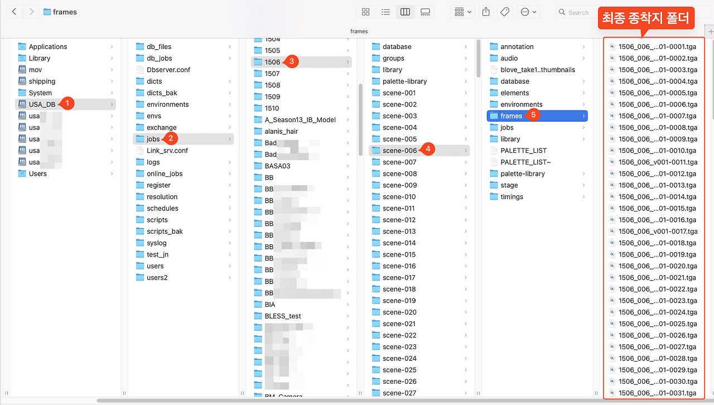Open the Group By grid dropdown
Screen dimensions: 714x405
pyautogui.click(x=463, y=12)
